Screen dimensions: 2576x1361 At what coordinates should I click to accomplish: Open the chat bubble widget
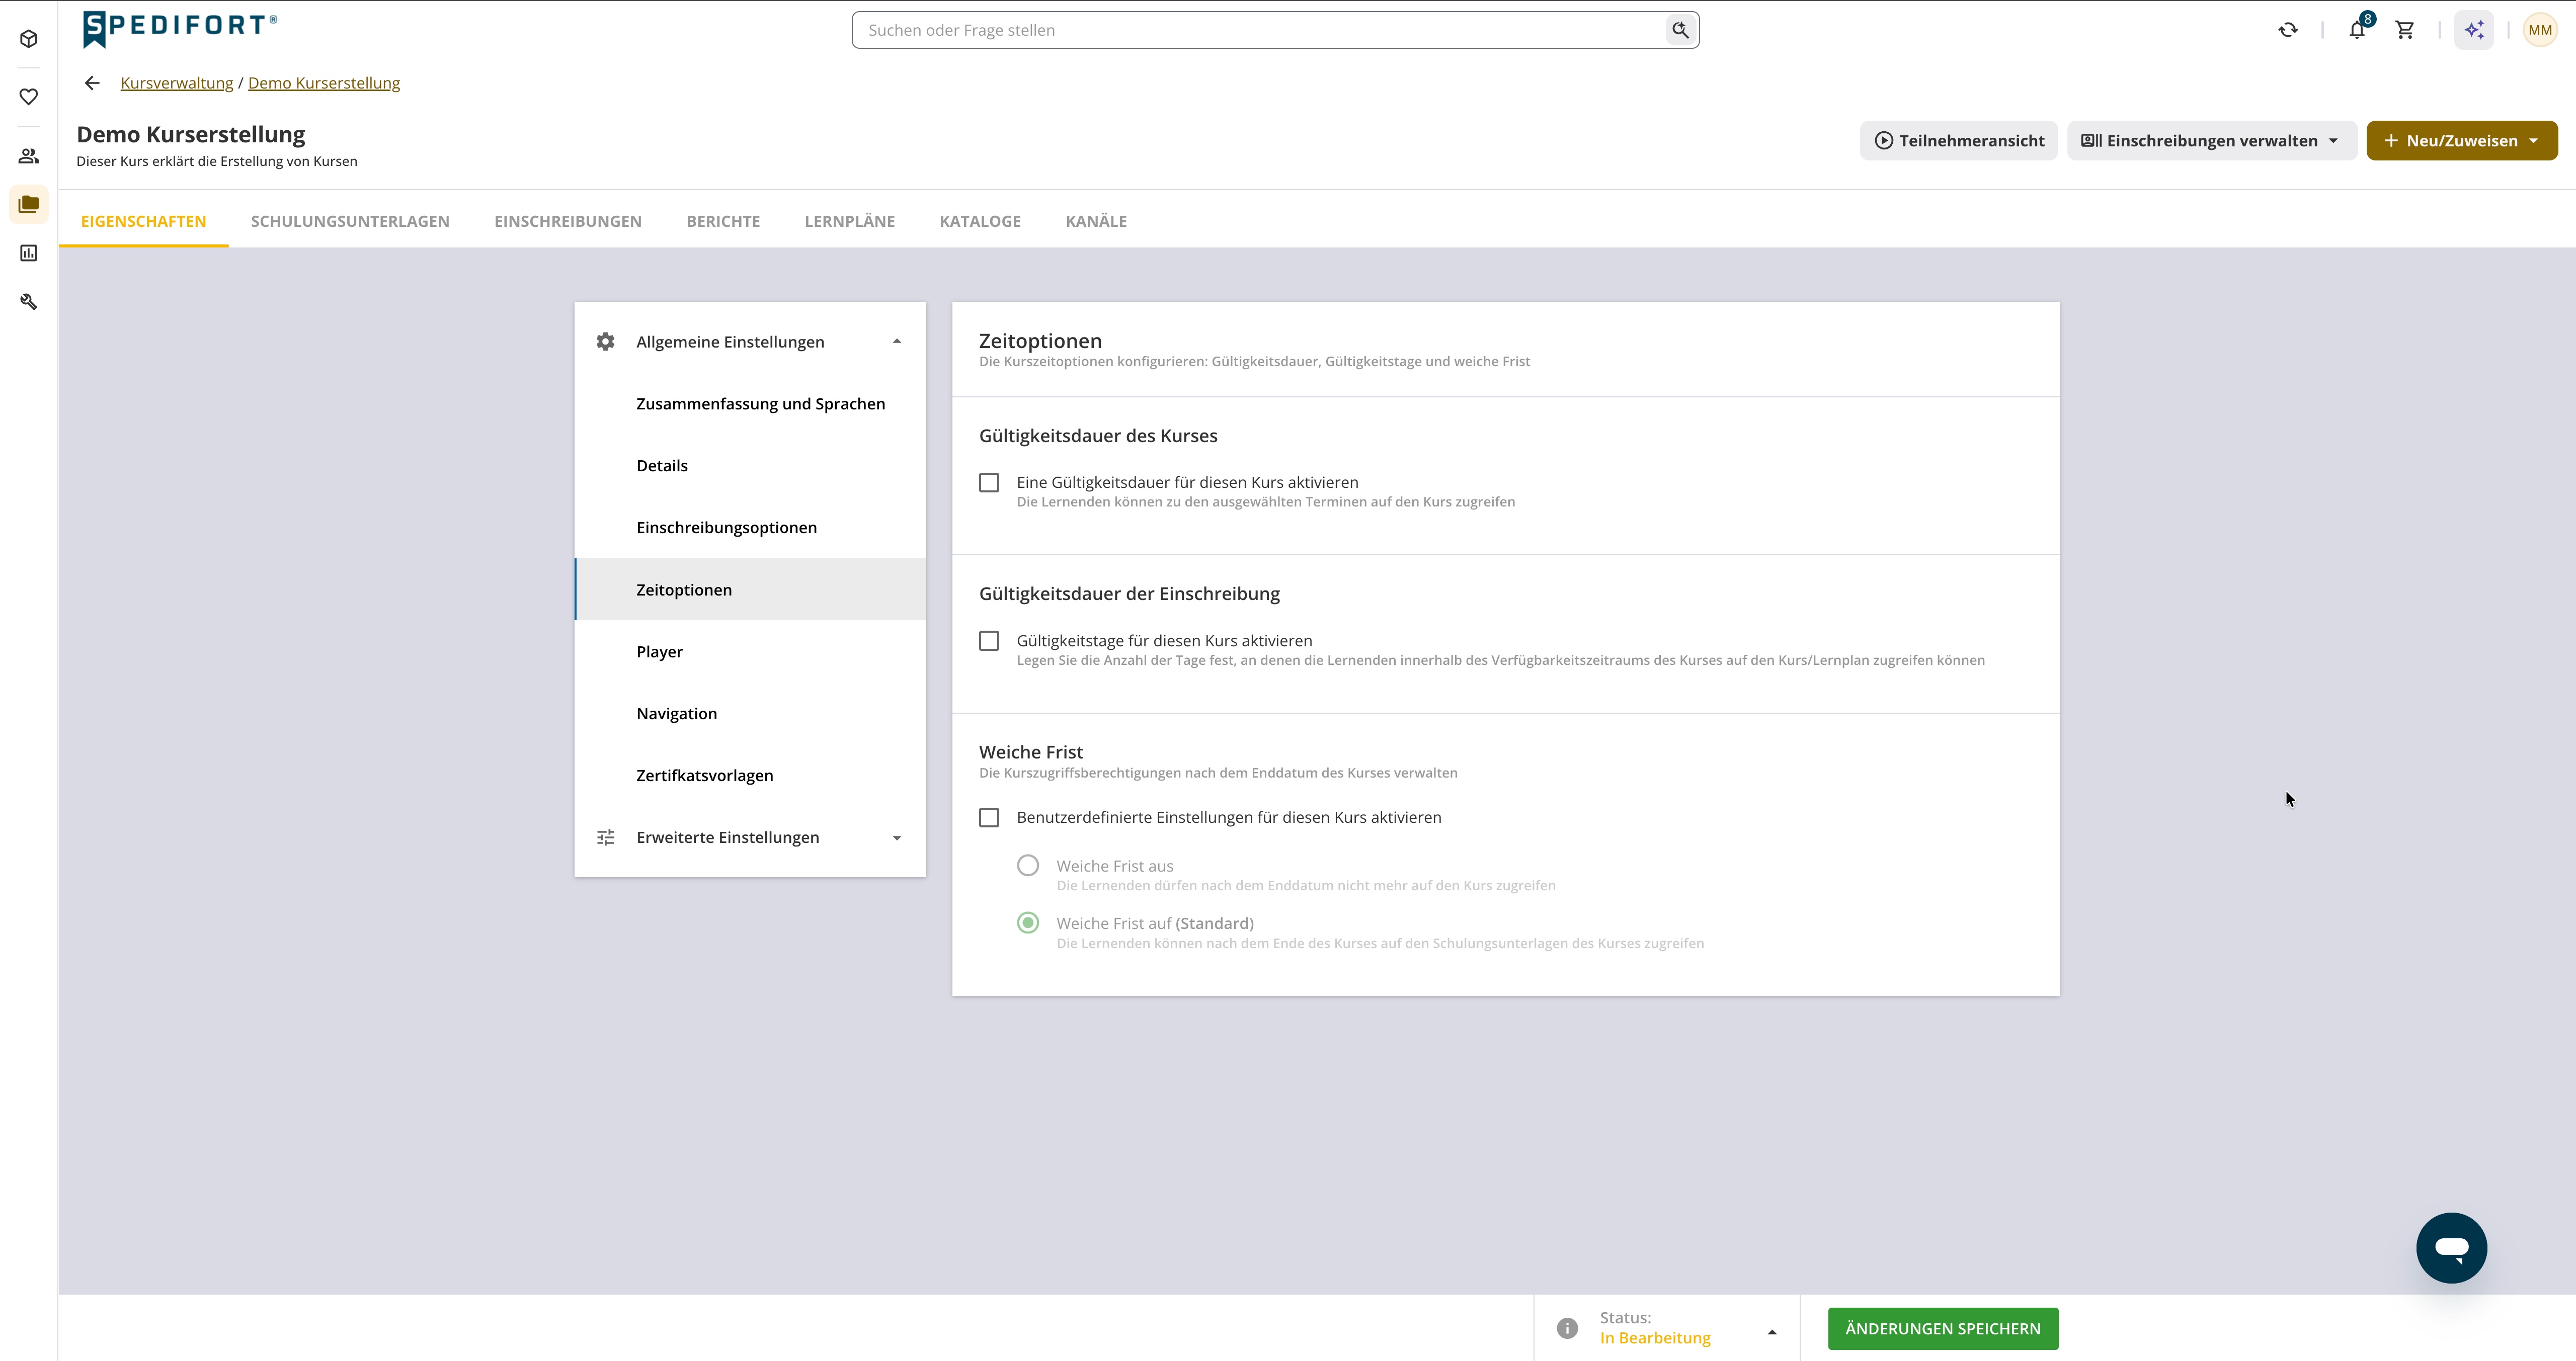pos(2451,1247)
